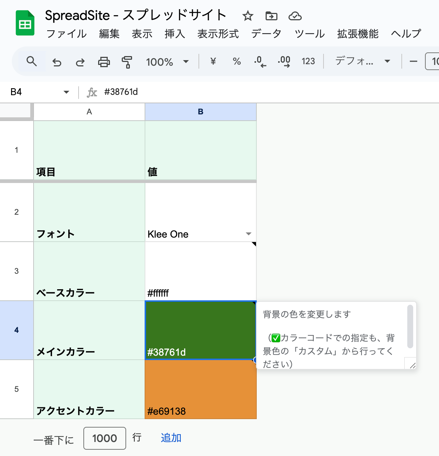
Task: Open the Klee One font dropdown arrow
Action: point(249,234)
